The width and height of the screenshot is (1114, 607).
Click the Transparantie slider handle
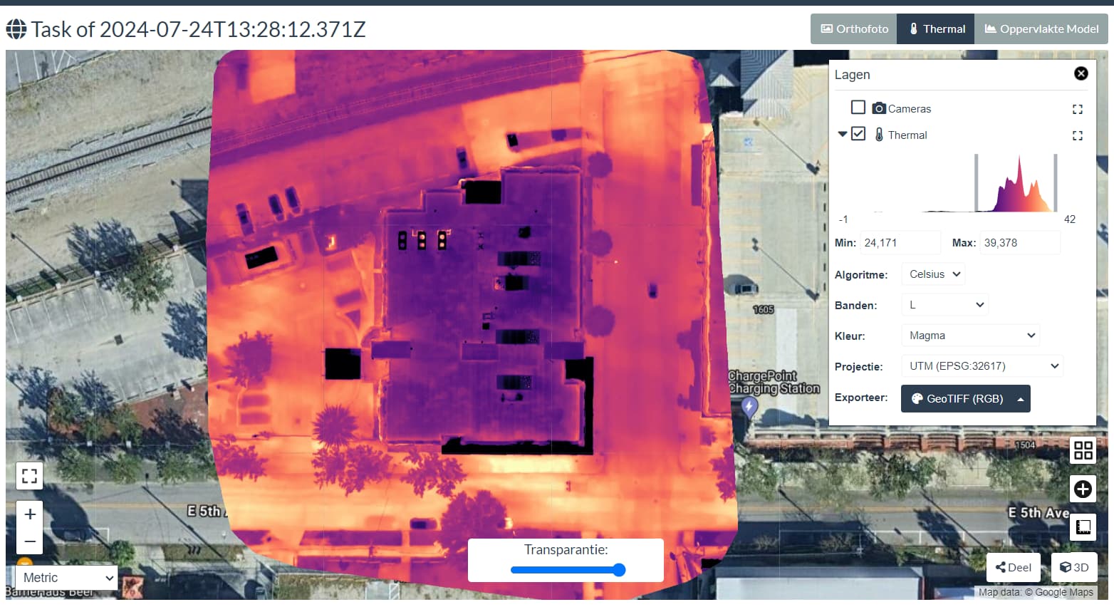[619, 570]
